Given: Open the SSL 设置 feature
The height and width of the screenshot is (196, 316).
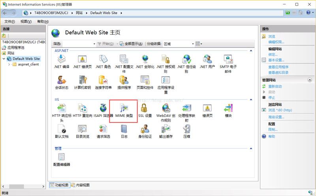Looking at the screenshot, I should click(x=145, y=111).
